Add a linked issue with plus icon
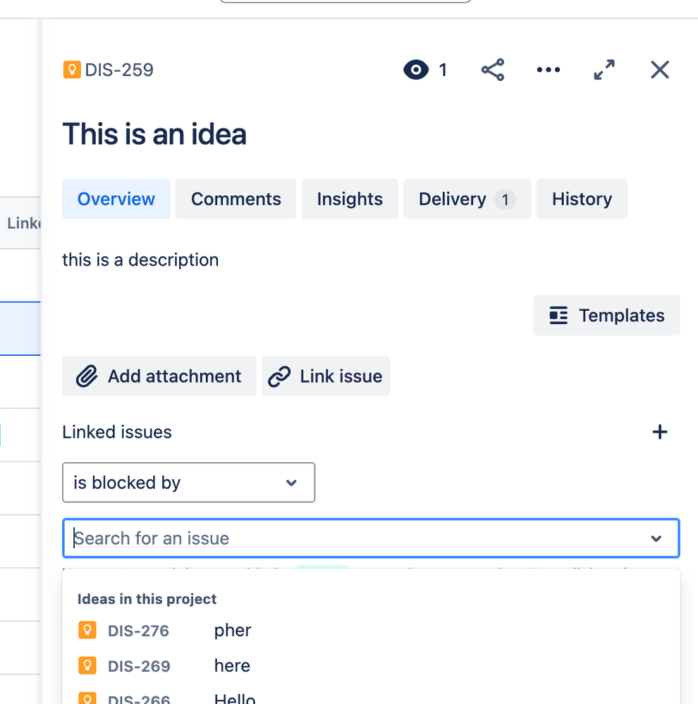The image size is (698, 704). pos(660,432)
